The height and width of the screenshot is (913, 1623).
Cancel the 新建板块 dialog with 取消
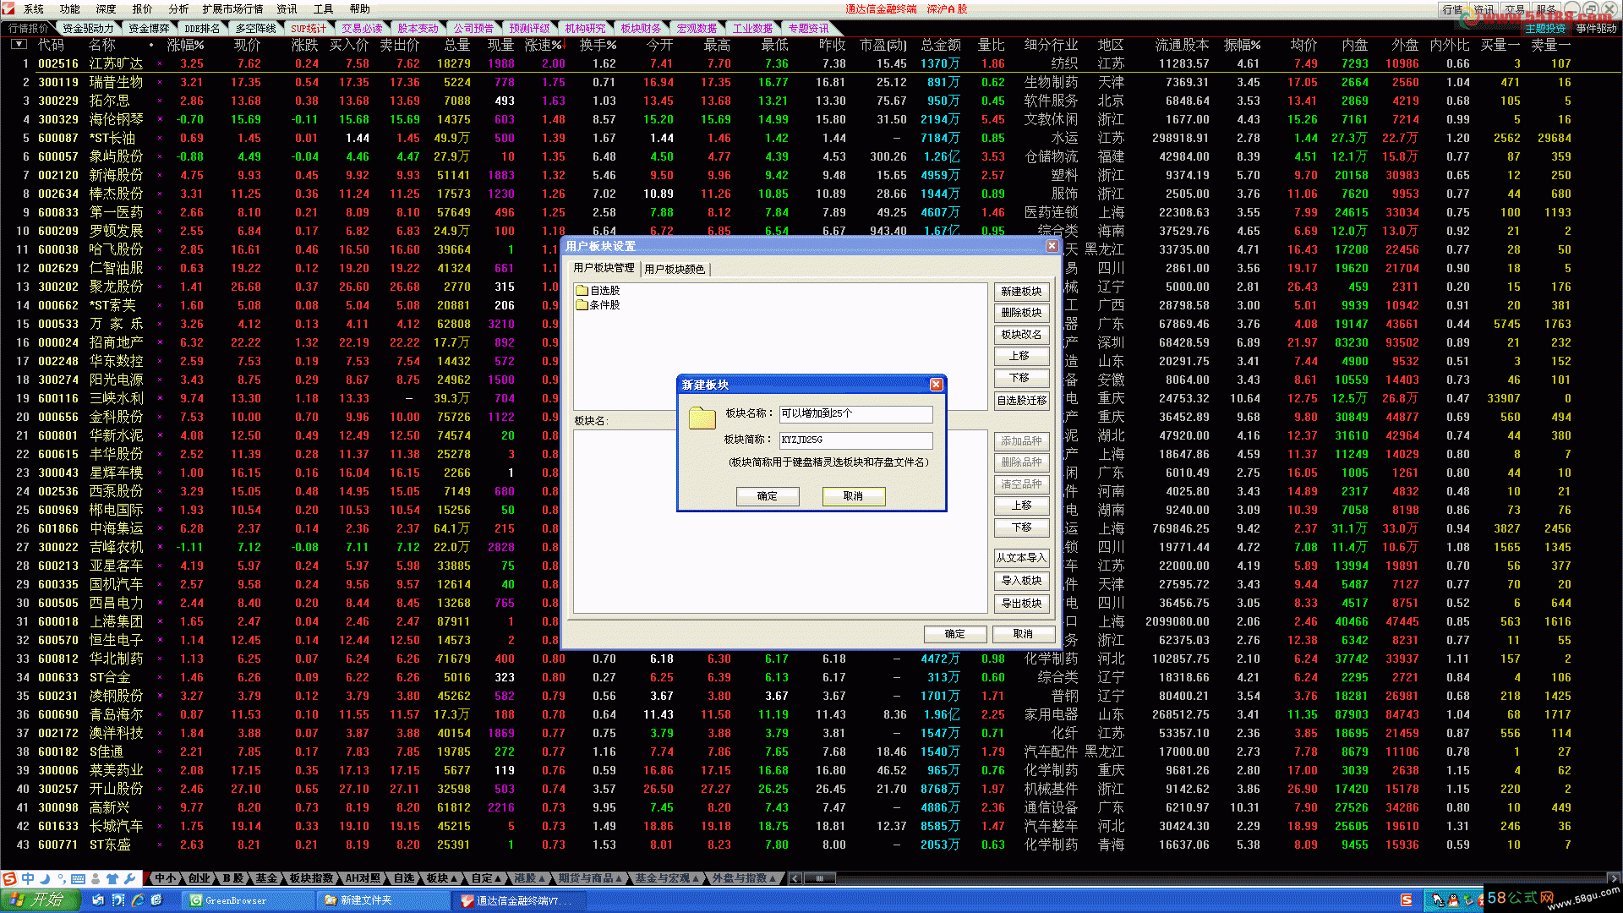point(853,496)
